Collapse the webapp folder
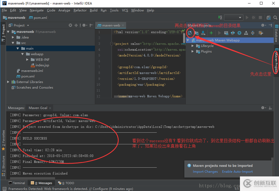Screen dimensions: 279x191 tap(23, 54)
